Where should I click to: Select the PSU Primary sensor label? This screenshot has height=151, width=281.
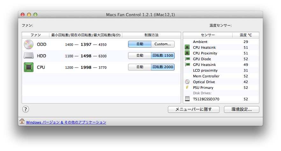pos(203,88)
